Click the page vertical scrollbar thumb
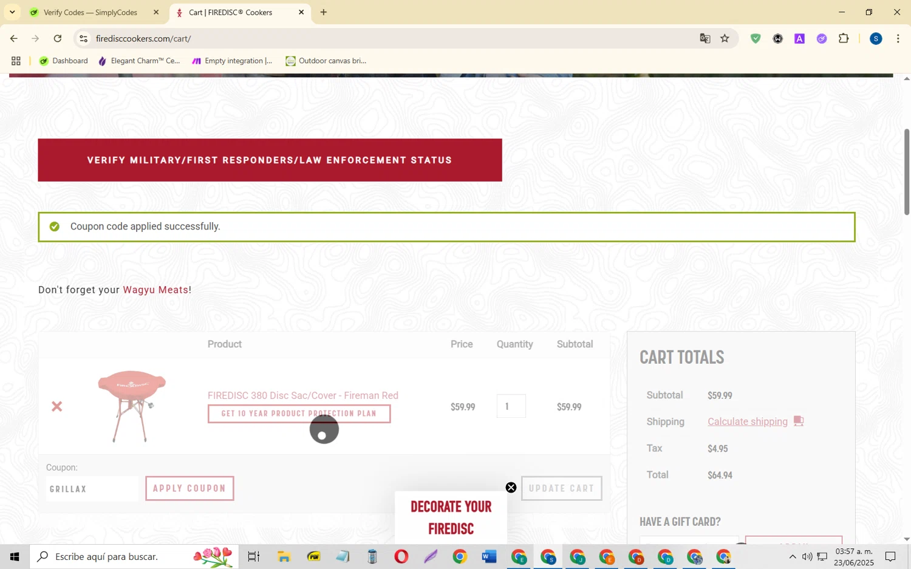The width and height of the screenshot is (911, 569). click(907, 172)
